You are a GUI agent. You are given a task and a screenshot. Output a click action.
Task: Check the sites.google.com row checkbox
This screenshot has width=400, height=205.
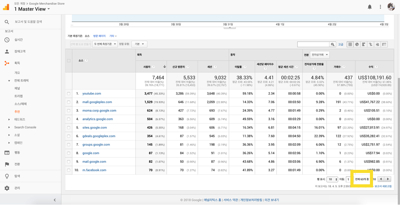coord(68,128)
